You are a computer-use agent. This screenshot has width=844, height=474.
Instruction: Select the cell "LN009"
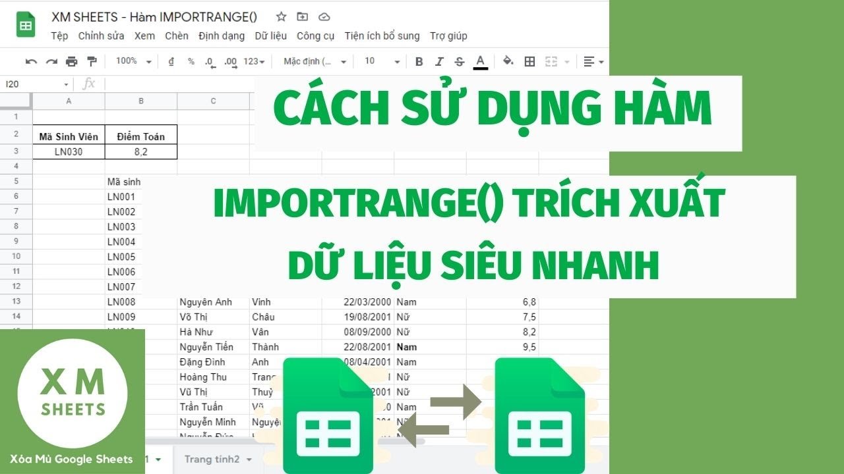pyautogui.click(x=141, y=317)
